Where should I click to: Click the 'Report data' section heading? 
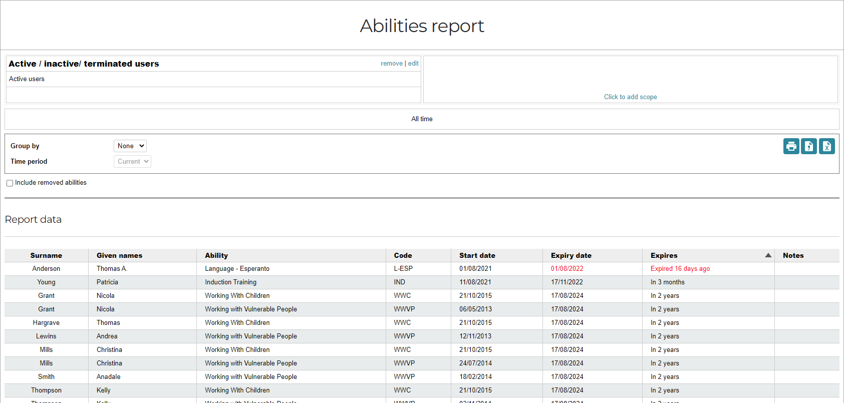[33, 219]
